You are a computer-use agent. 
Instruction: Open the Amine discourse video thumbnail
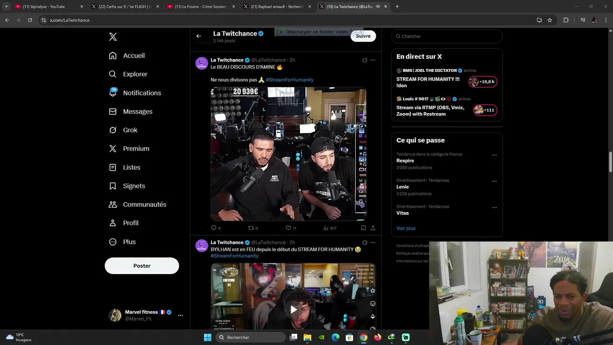tap(289, 154)
